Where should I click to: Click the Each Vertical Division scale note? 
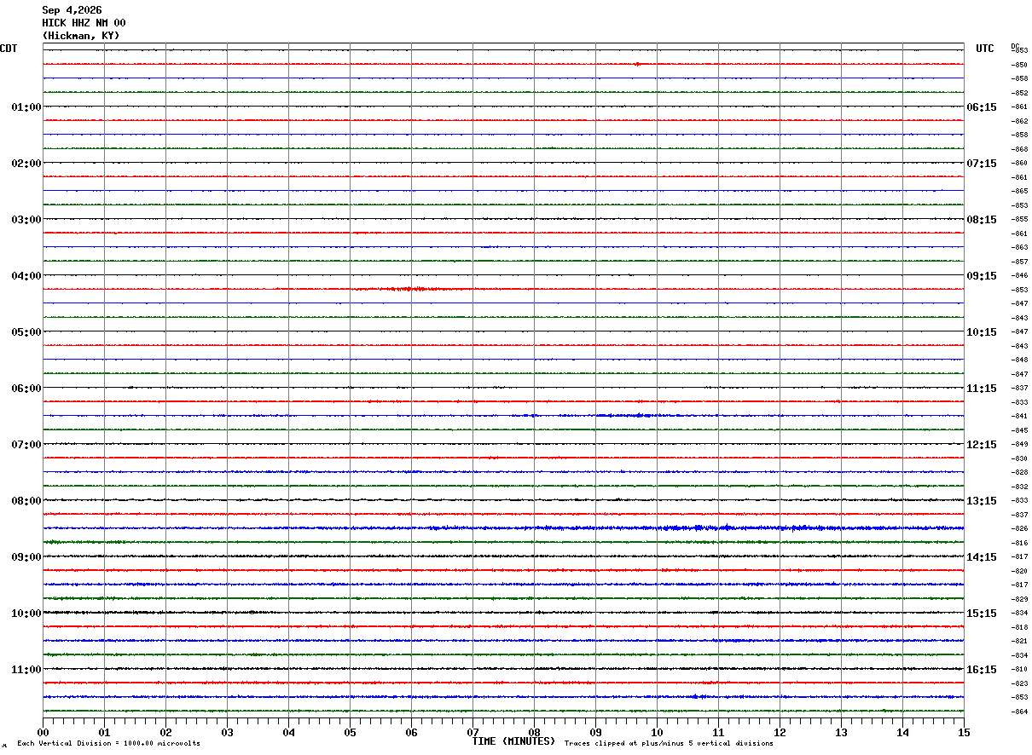[x=108, y=744]
